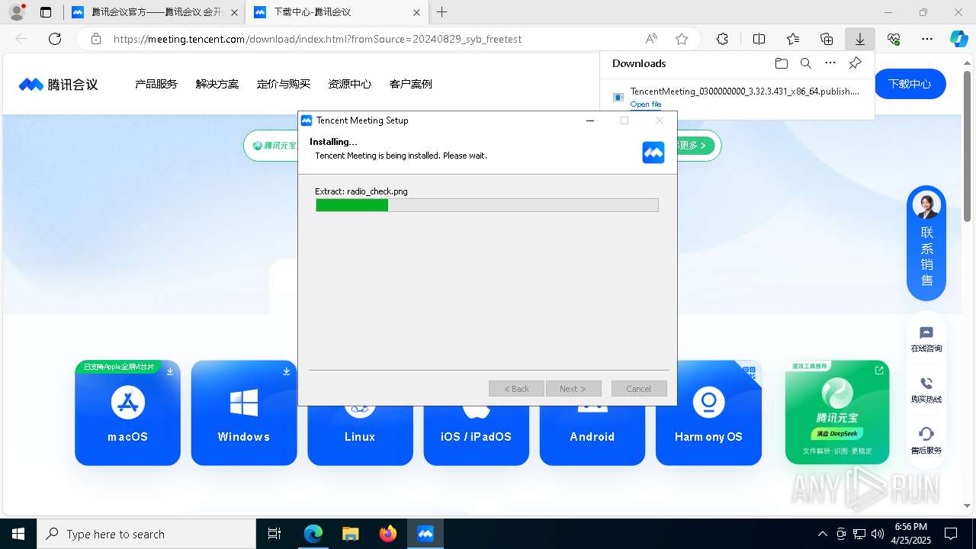The height and width of the screenshot is (549, 976).
Task: Click the 联系销售 sidebar button
Action: coord(926,242)
